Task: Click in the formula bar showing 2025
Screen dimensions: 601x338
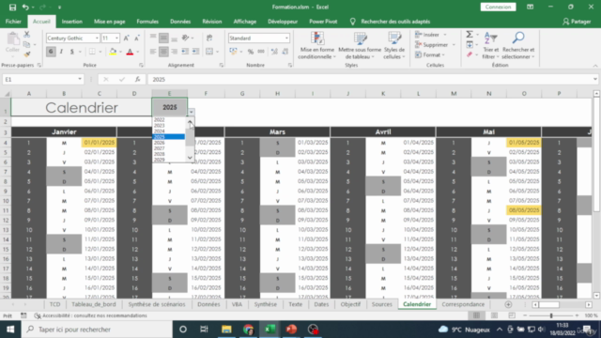Action: [x=371, y=79]
